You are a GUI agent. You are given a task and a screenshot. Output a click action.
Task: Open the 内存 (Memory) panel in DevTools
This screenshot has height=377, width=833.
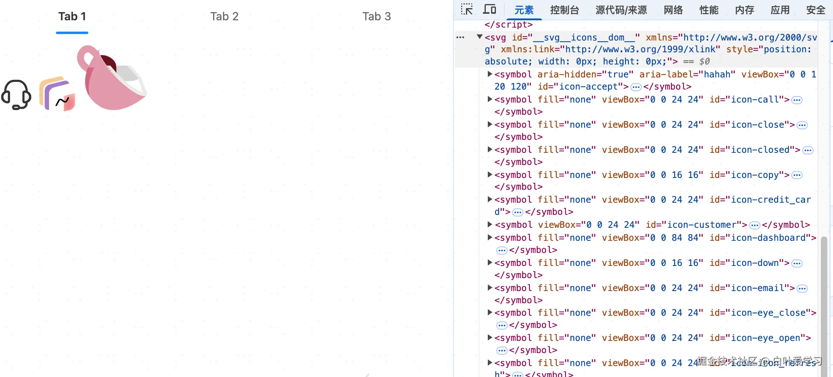click(x=744, y=10)
